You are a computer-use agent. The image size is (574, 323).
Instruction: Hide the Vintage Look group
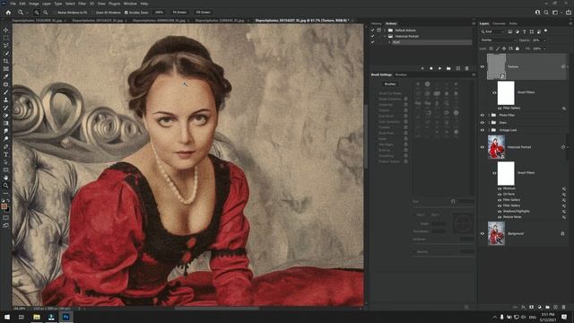(483, 130)
